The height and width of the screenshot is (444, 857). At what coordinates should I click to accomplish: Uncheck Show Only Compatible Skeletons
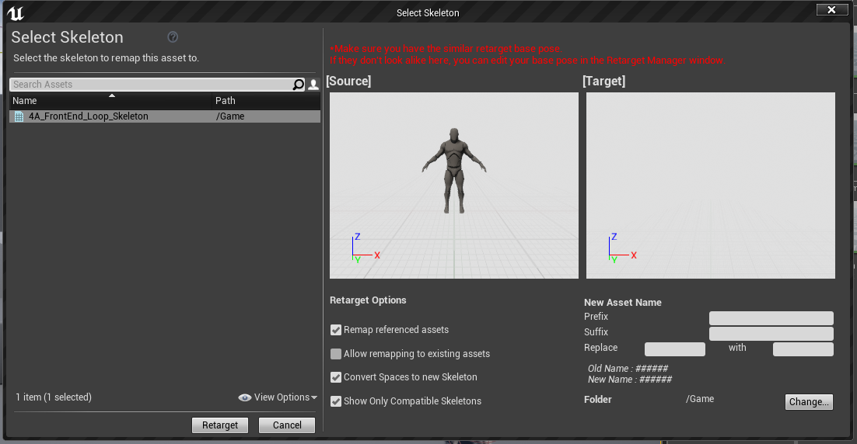(336, 401)
